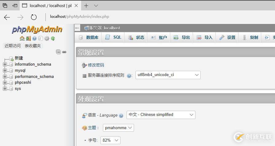Collapse all databases with minus icon
275x146 pixels.
click(x=58, y=52)
